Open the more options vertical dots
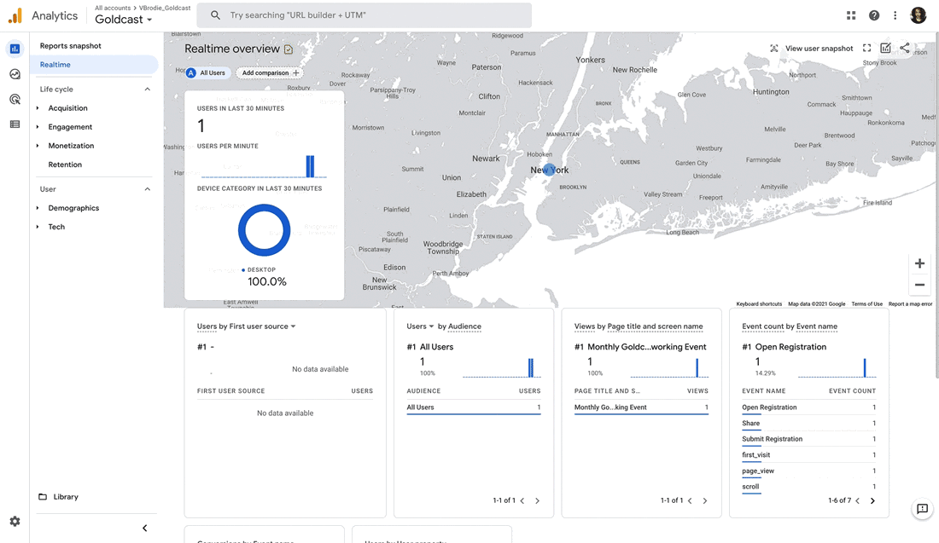Image resolution: width=939 pixels, height=543 pixels. coord(895,15)
